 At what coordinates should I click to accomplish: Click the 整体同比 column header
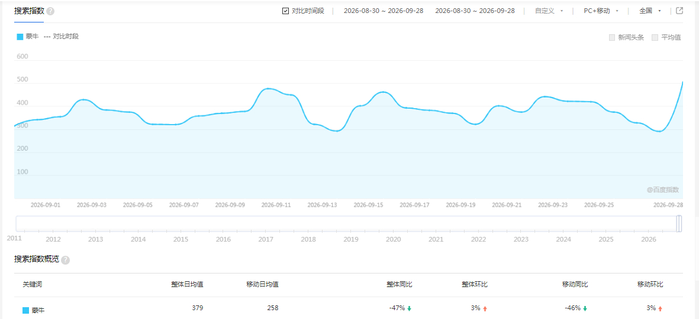click(x=400, y=284)
